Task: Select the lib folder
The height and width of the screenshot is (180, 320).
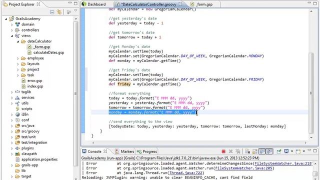Action: tap(23, 170)
